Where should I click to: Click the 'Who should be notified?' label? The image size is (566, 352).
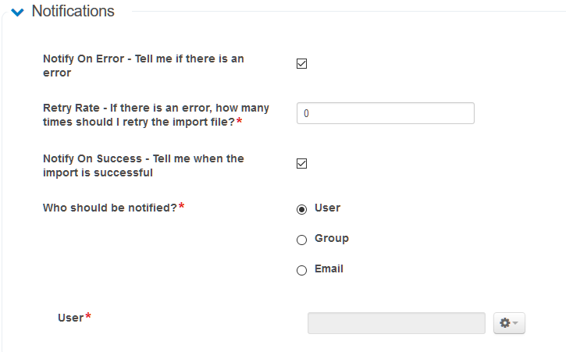pyautogui.click(x=109, y=208)
